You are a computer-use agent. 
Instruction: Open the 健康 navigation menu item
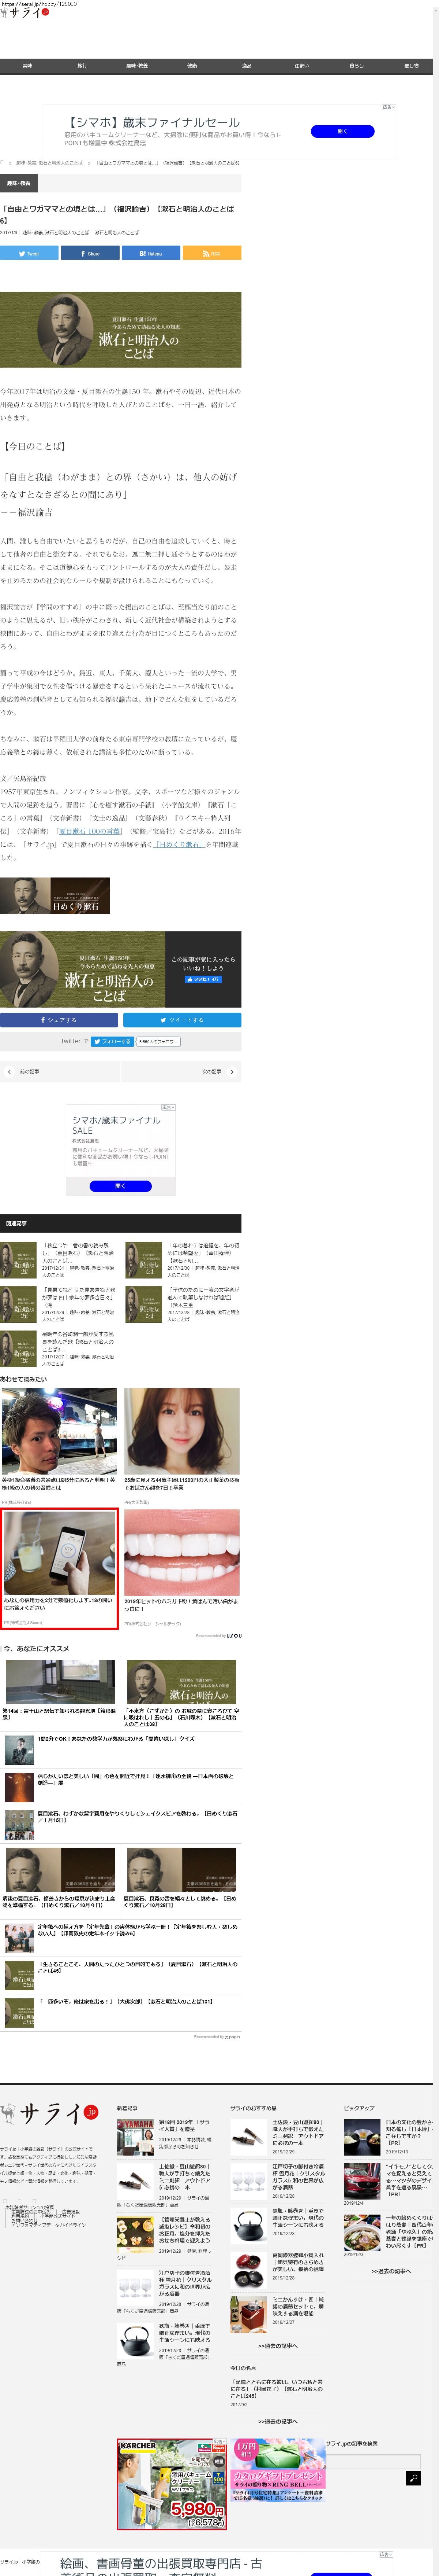coord(192,66)
